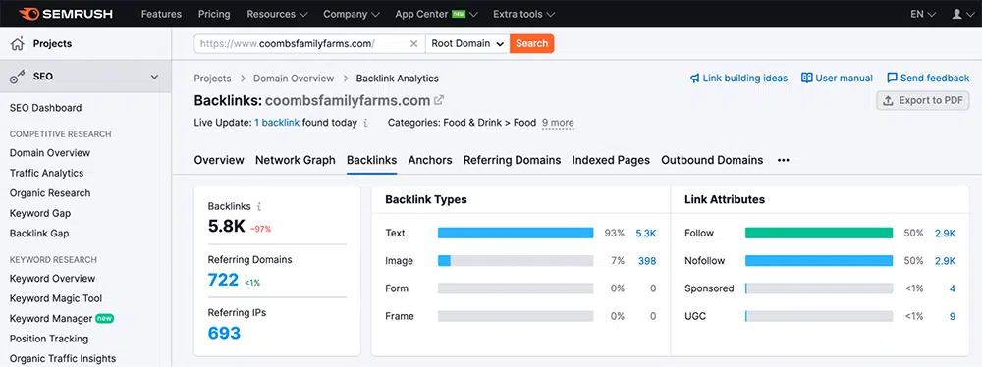This screenshot has height=367, width=982.
Task: Click the orange Search button
Action: coord(531,44)
